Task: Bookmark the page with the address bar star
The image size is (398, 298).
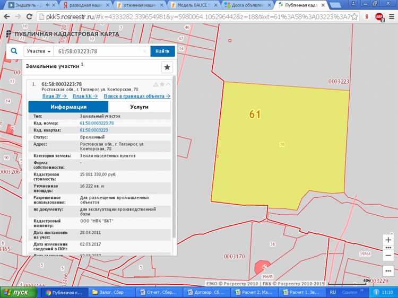Action: 354,17
